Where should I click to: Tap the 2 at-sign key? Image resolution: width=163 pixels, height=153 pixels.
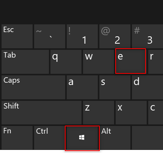click(115, 36)
